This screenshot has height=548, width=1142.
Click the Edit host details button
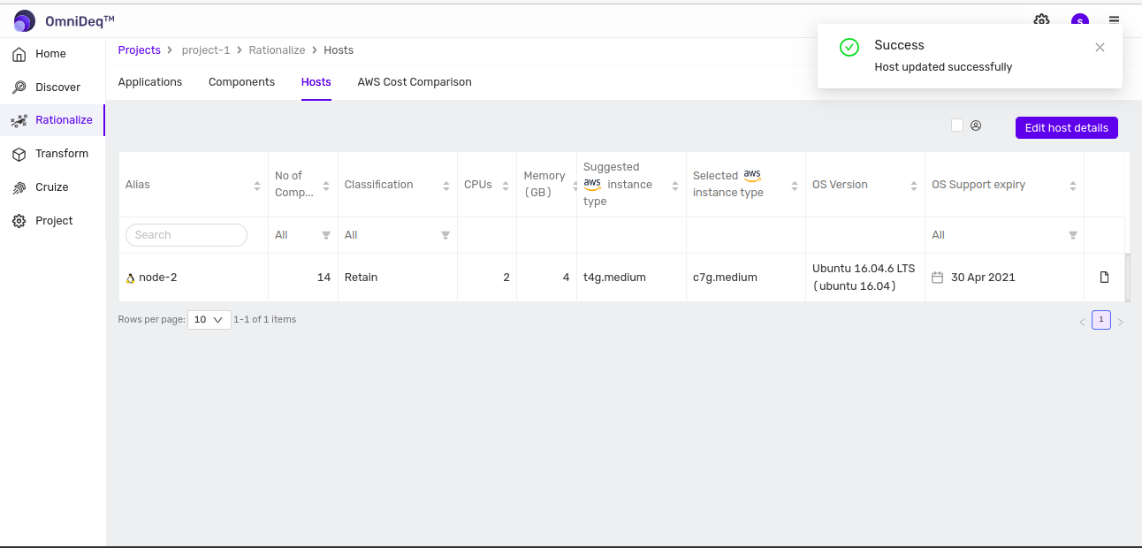point(1066,128)
